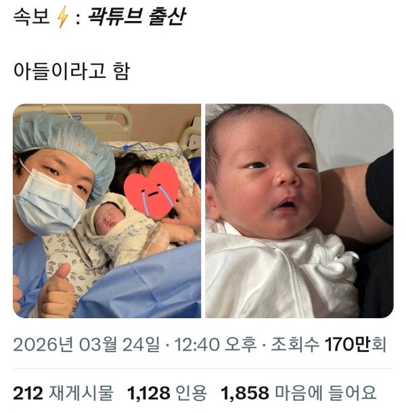Open the right baby close-up photo

tap(299, 211)
